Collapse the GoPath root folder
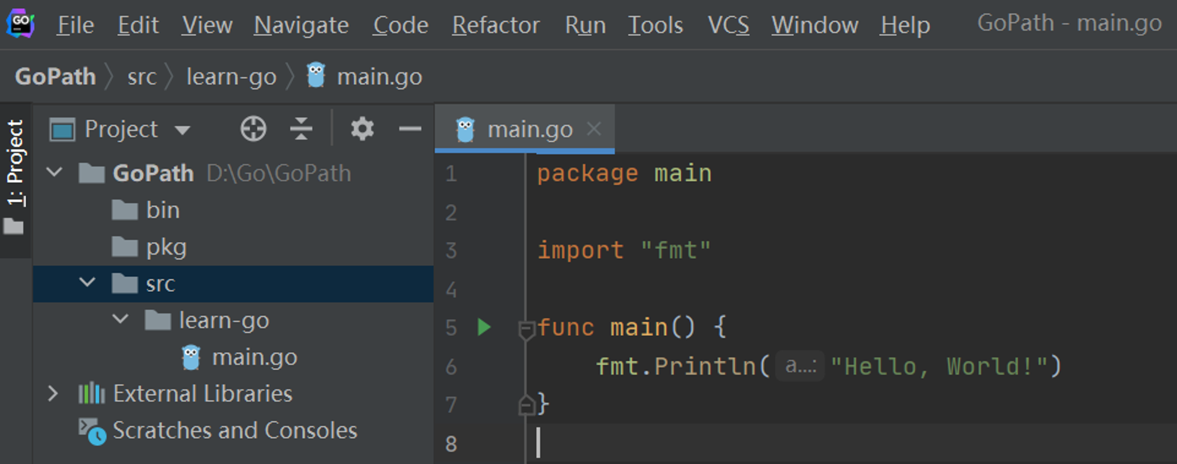Image resolution: width=1177 pixels, height=464 pixels. pyautogui.click(x=54, y=172)
